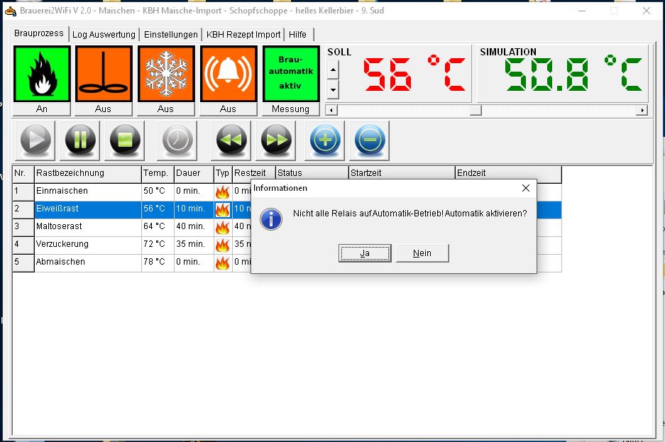Screen dimensions: 665x442
Task: Click the Brauautomatik aktiv status button
Action: pos(290,74)
